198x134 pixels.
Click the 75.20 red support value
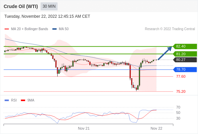point(181,91)
